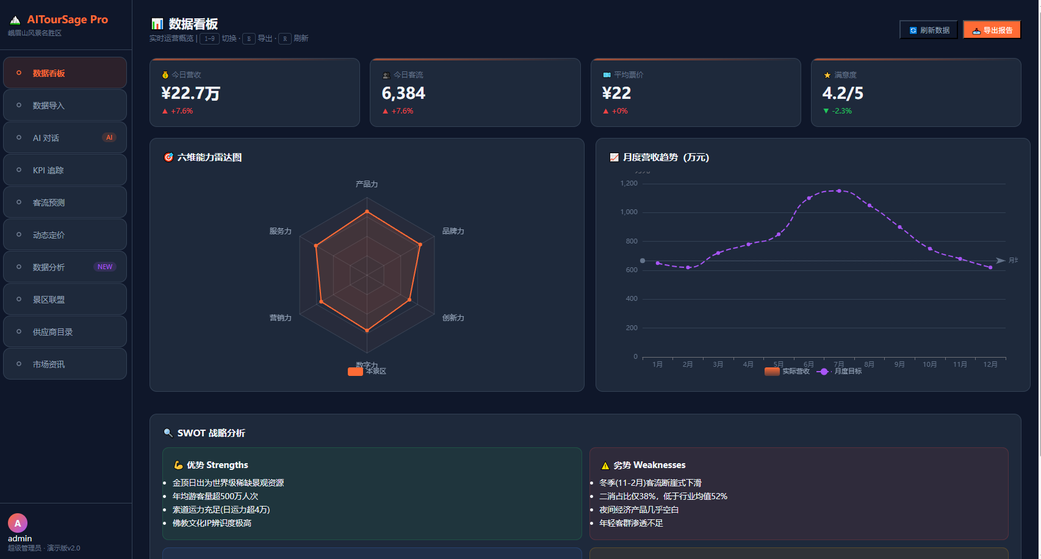Click the 今日客流 value 6,384
This screenshot has width=1041, height=559.
tap(403, 93)
